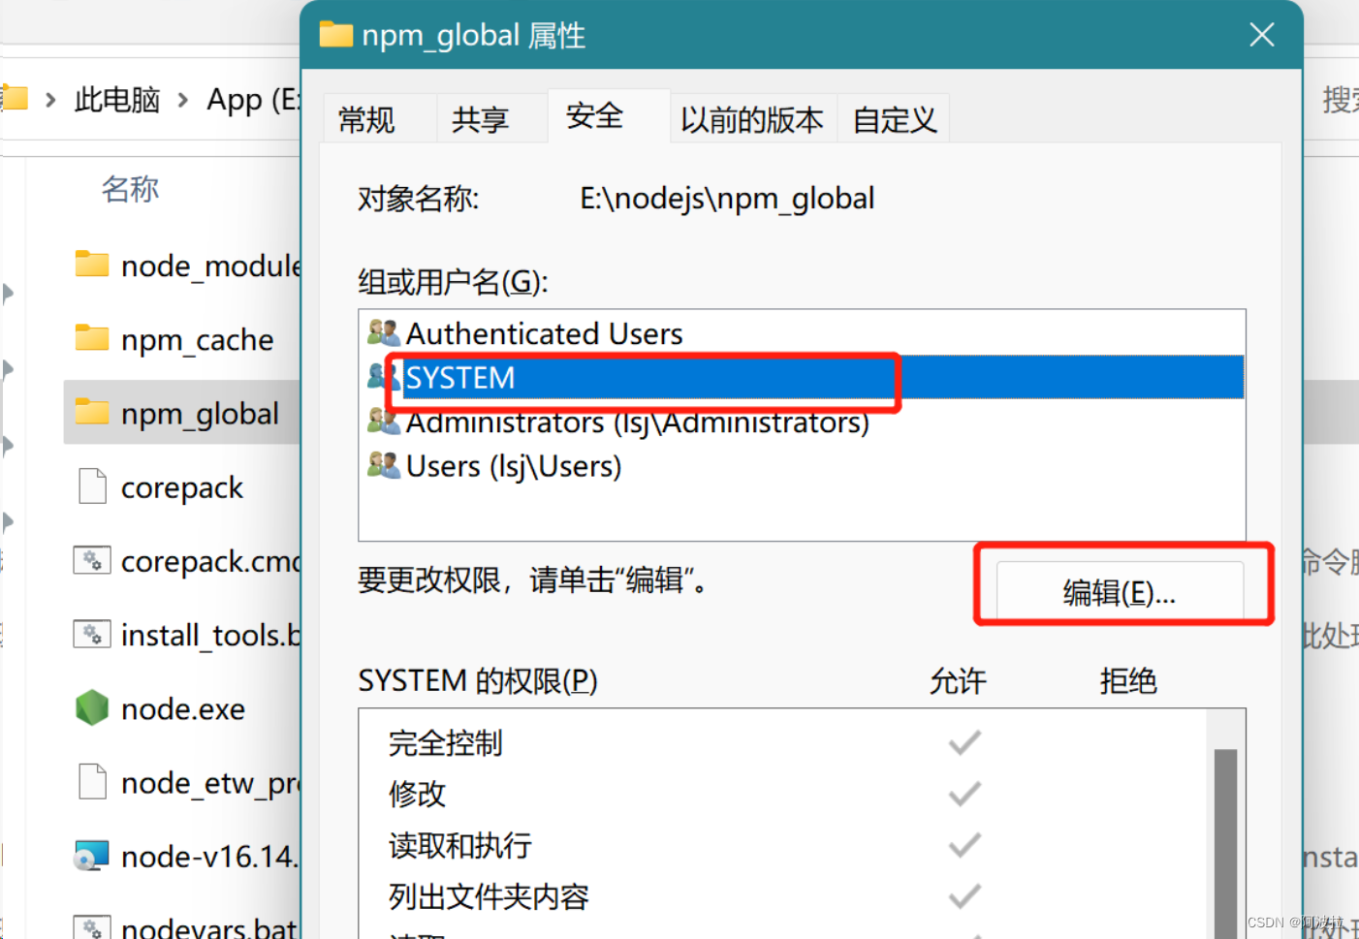This screenshot has height=939, width=1359.
Task: Navigate back using the 此电脑 breadcrumb link
Action: tap(116, 99)
